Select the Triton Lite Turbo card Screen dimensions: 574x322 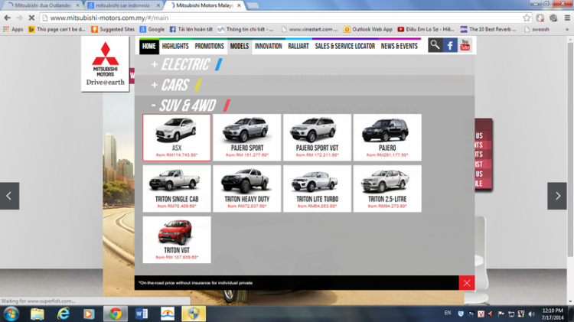click(x=318, y=188)
